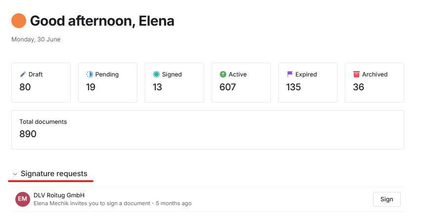421x223 pixels.
Task: Open the DLV Roitug GmbH request
Action: coord(59,195)
